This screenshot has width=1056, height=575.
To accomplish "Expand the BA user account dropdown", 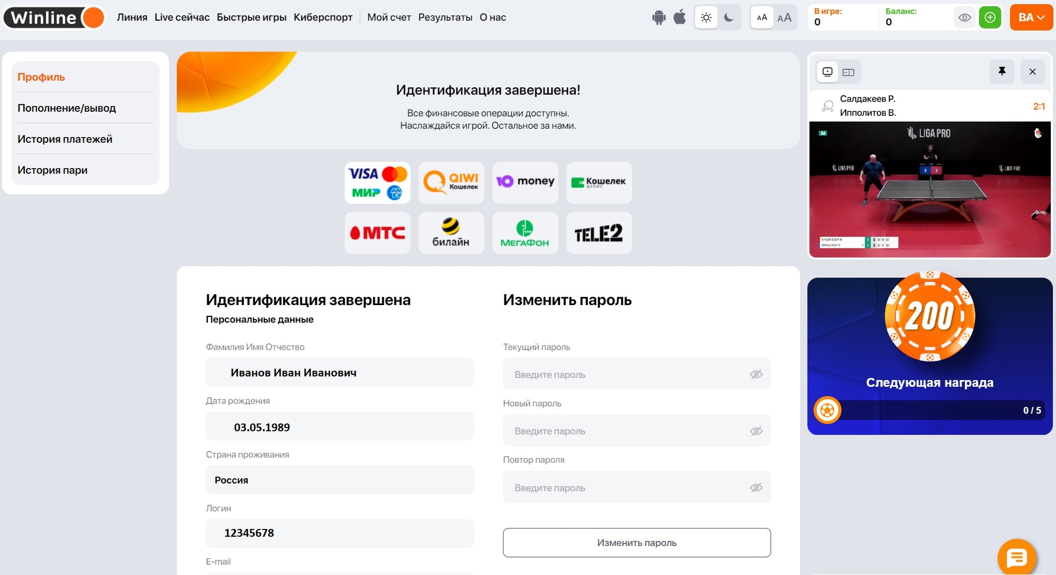I will [x=1031, y=18].
